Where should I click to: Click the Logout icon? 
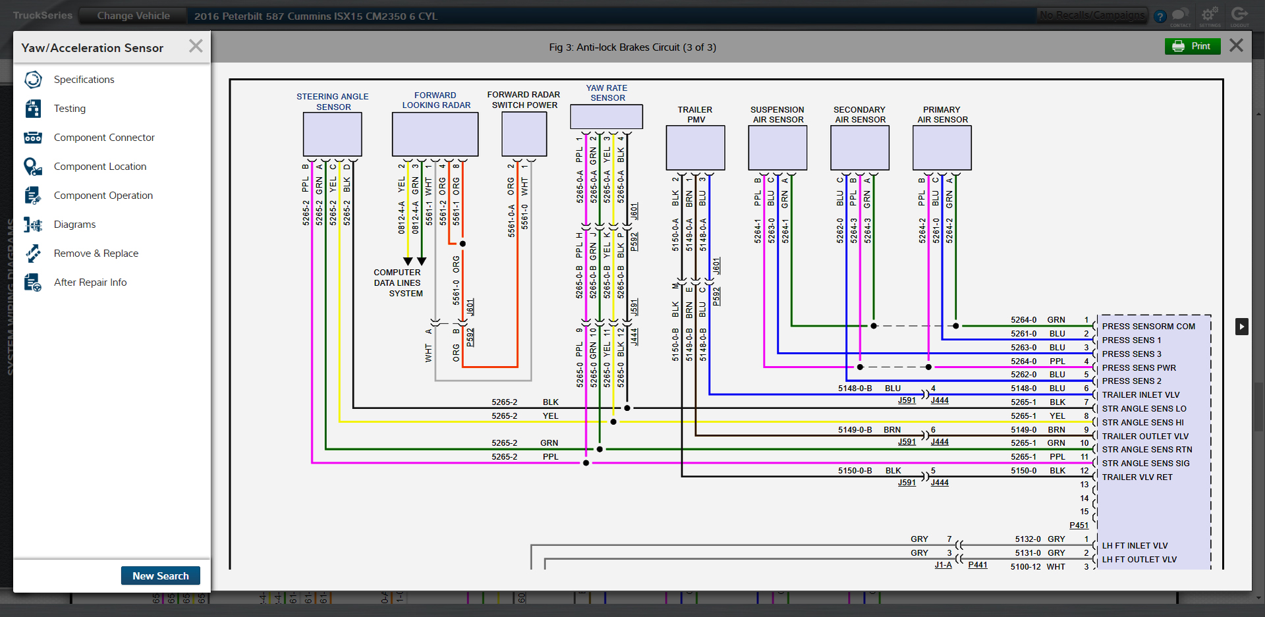pyautogui.click(x=1240, y=14)
